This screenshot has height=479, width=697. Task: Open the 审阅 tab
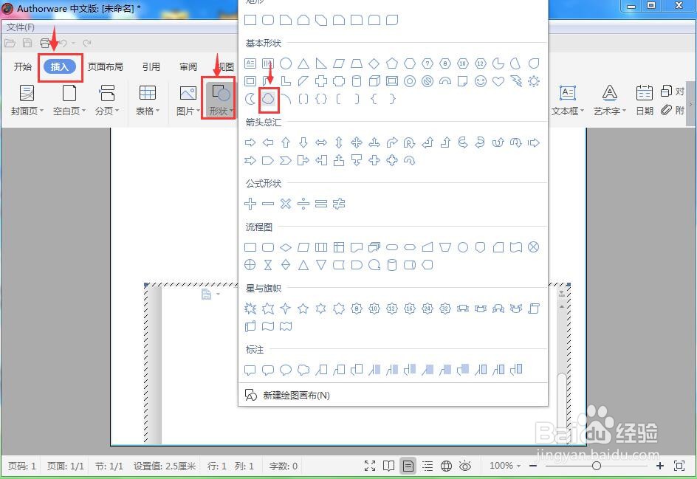tap(188, 66)
